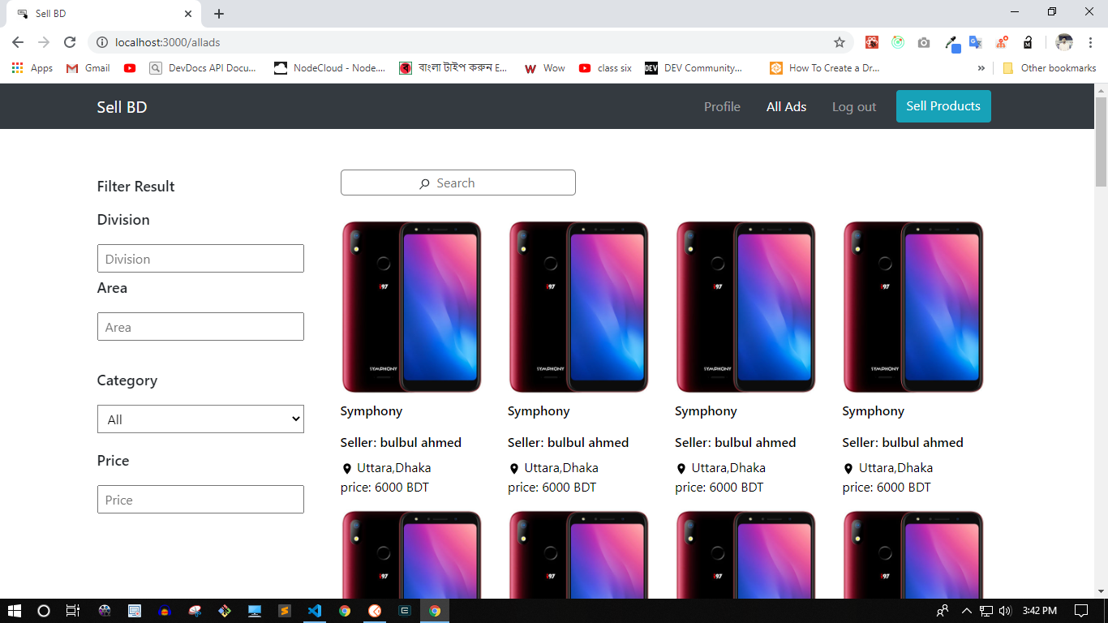Open the Chrome profile avatar
The image size is (1108, 623).
1064,42
